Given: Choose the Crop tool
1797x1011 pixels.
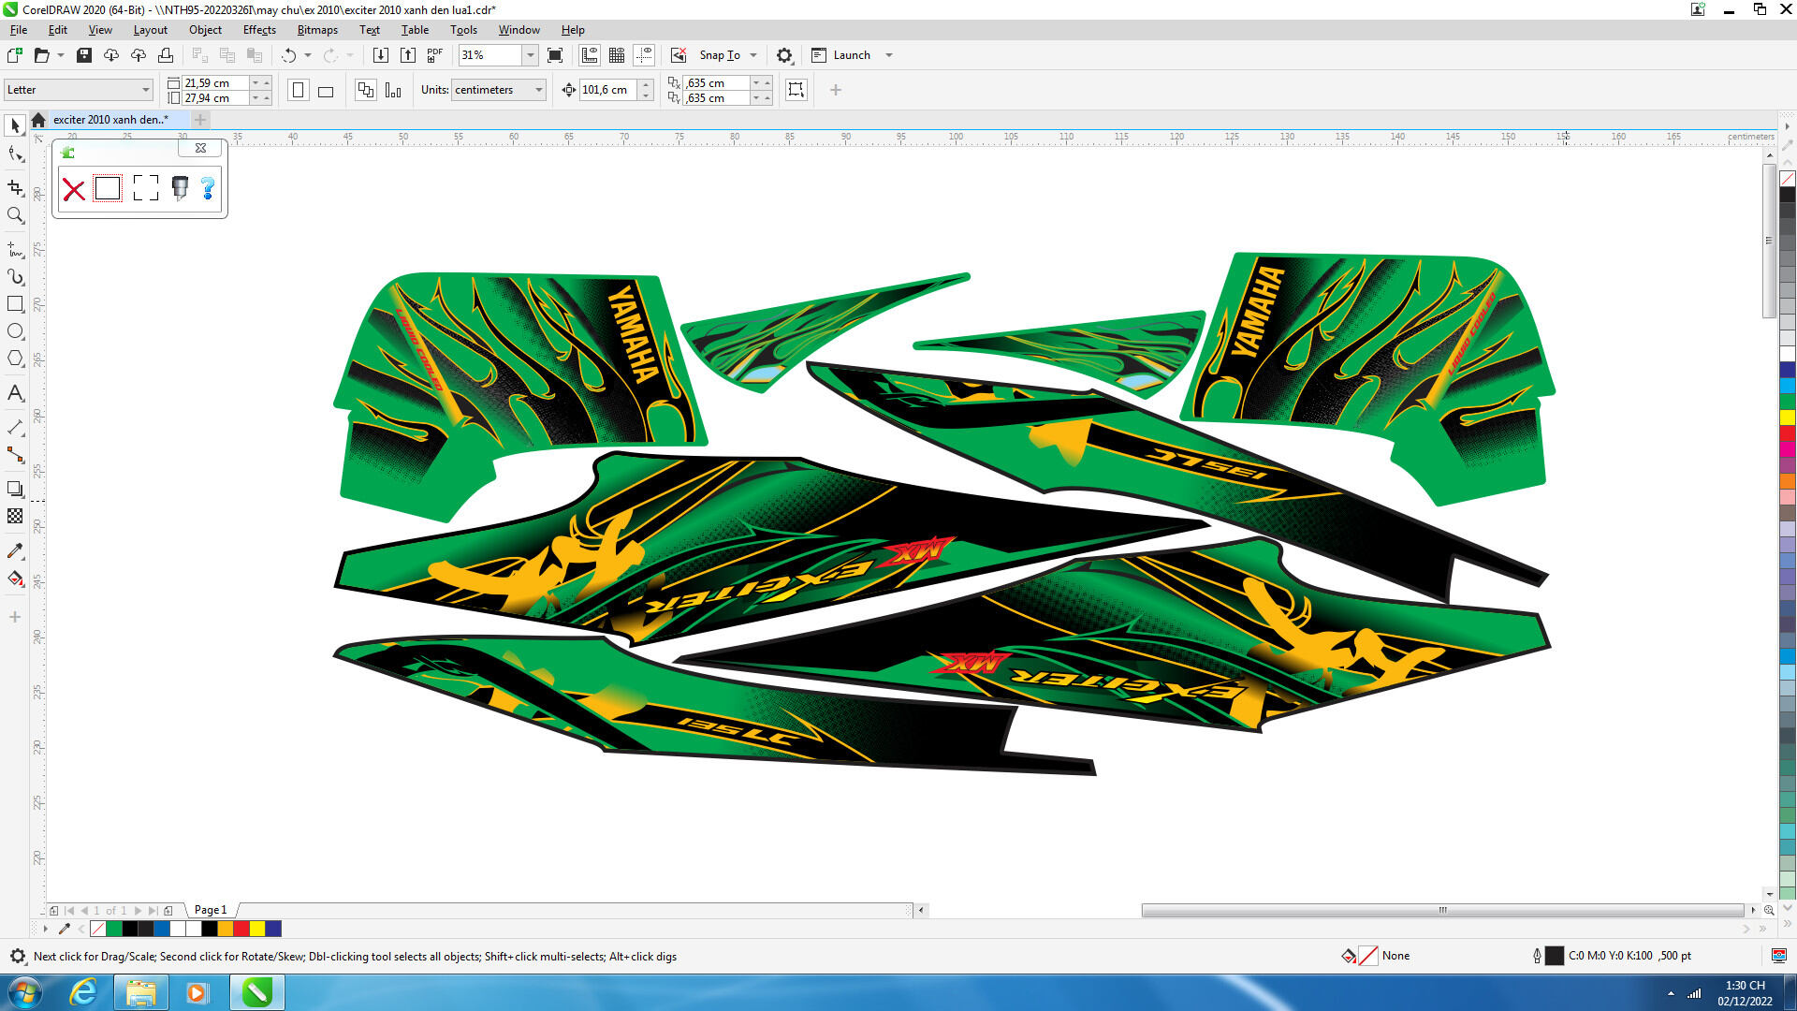Looking at the screenshot, I should coord(15,188).
